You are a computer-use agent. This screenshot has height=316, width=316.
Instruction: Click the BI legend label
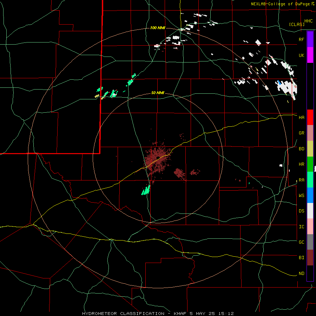point(301,258)
